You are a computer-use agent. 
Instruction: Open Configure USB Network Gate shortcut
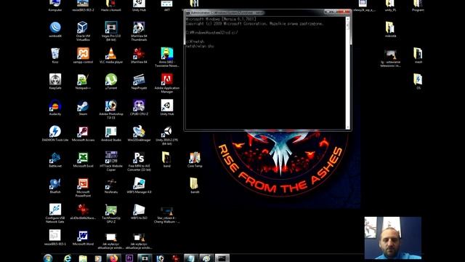[55, 213]
